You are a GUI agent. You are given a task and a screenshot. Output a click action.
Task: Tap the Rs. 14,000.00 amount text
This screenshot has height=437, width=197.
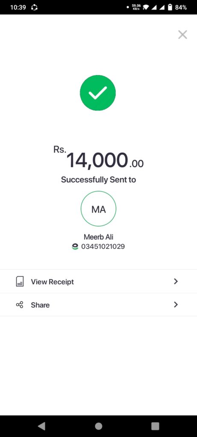(98, 158)
